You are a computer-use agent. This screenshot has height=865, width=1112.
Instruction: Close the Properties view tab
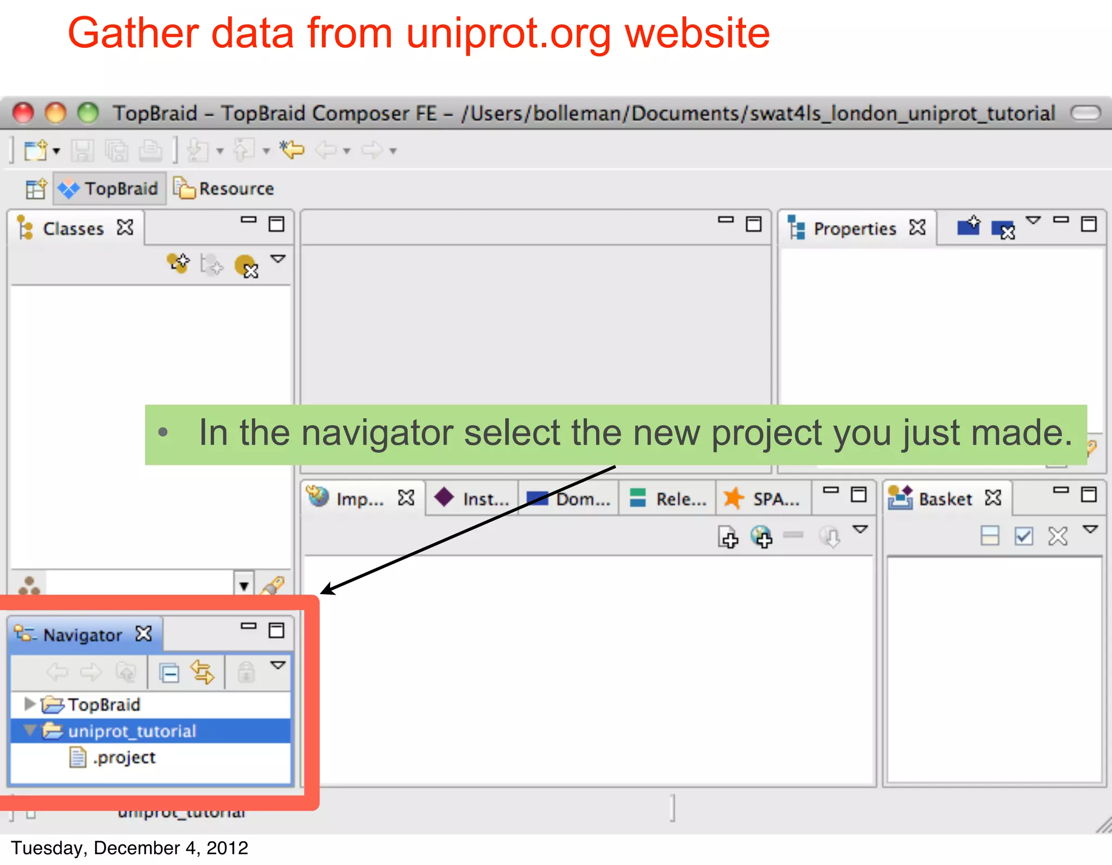[x=918, y=227]
